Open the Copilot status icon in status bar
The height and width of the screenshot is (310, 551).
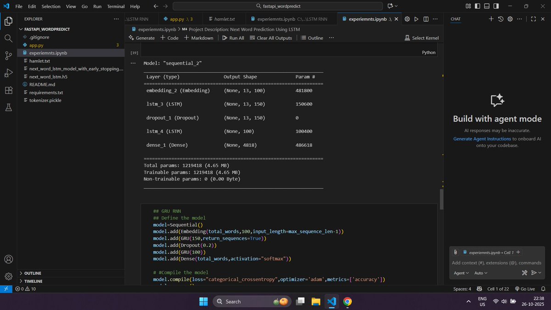click(x=478, y=289)
